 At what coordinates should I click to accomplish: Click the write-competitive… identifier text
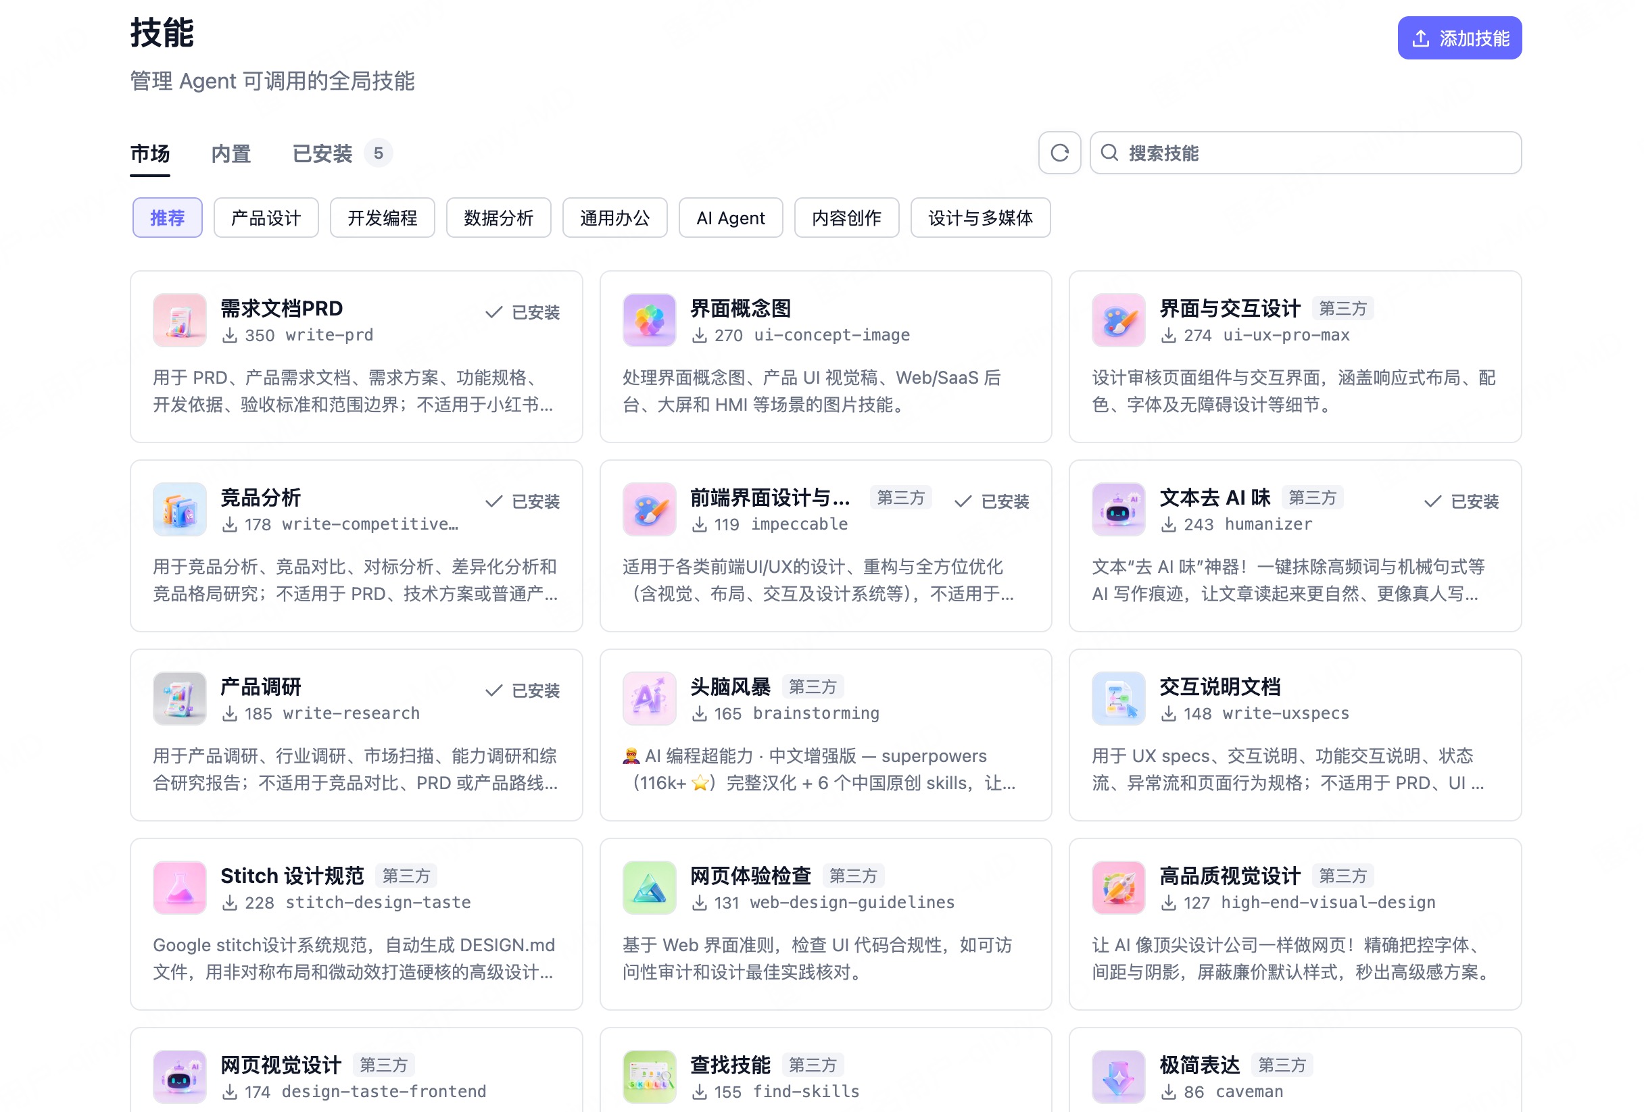click(369, 524)
